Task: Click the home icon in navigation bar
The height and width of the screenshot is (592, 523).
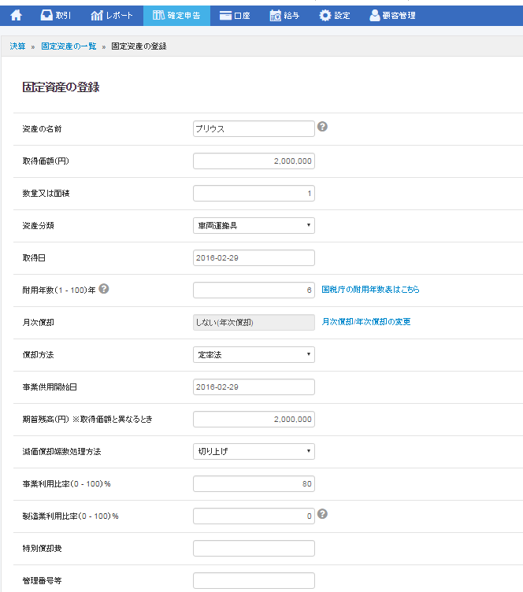Action: point(16,15)
